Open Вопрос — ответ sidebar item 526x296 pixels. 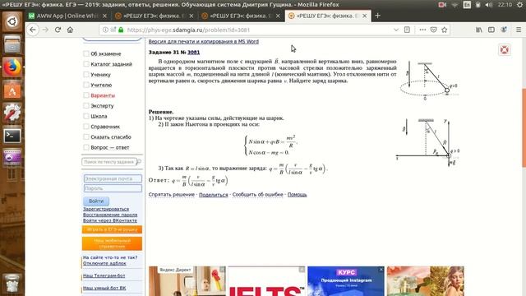(109, 147)
